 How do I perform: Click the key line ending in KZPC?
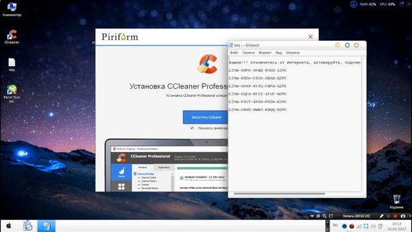tap(257, 102)
